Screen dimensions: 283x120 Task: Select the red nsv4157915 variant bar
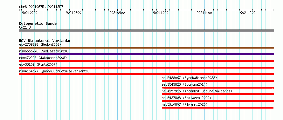(x=218, y=94)
